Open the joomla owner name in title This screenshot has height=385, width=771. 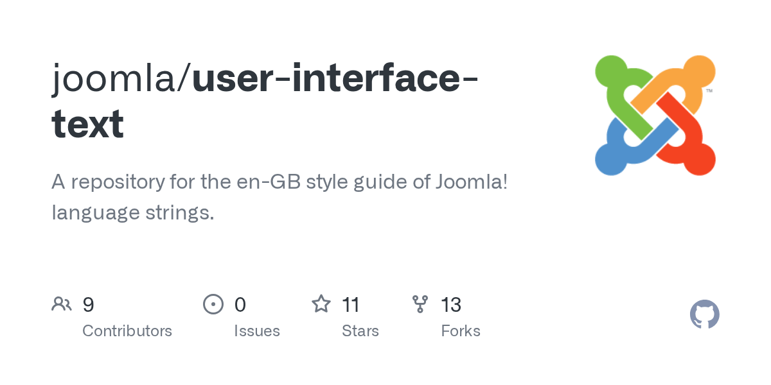click(x=117, y=78)
